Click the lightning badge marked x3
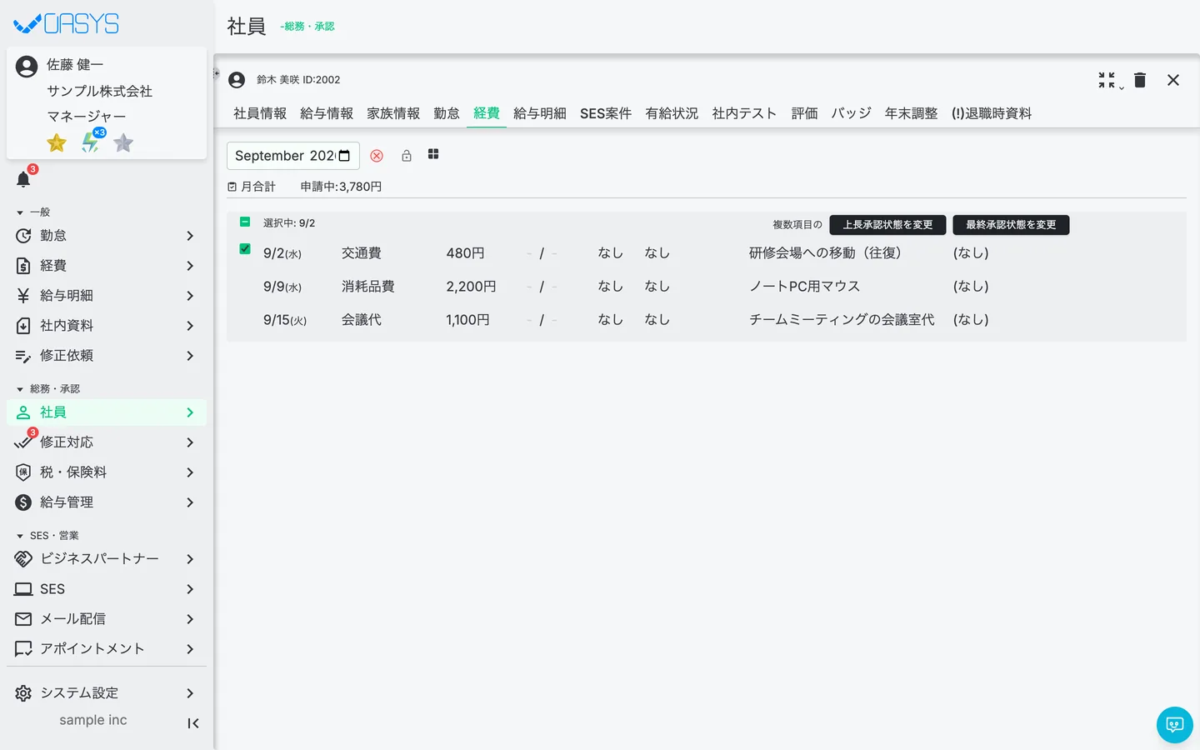Image resolution: width=1200 pixels, height=750 pixels. tap(91, 142)
